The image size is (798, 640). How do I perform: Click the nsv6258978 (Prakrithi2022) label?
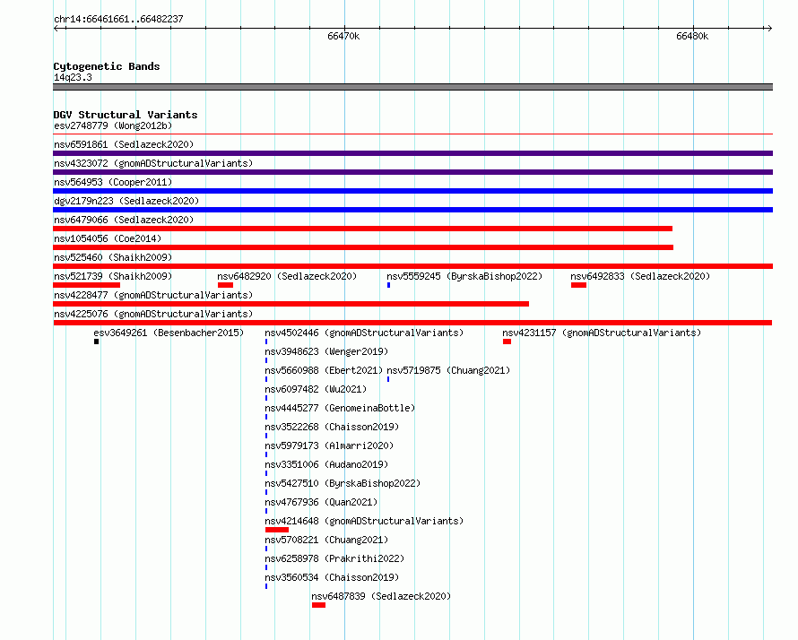point(334,558)
